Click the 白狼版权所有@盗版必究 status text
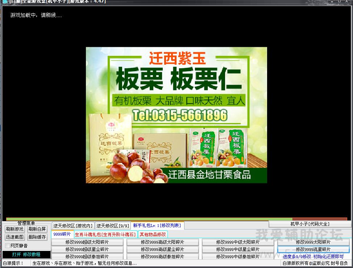Viewport: 353px width, 268px height. [315, 263]
